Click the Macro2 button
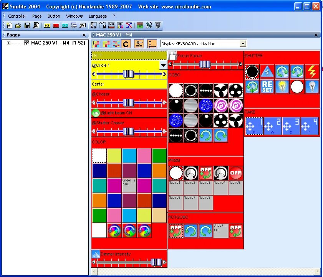323x277 pixels. coord(190,188)
